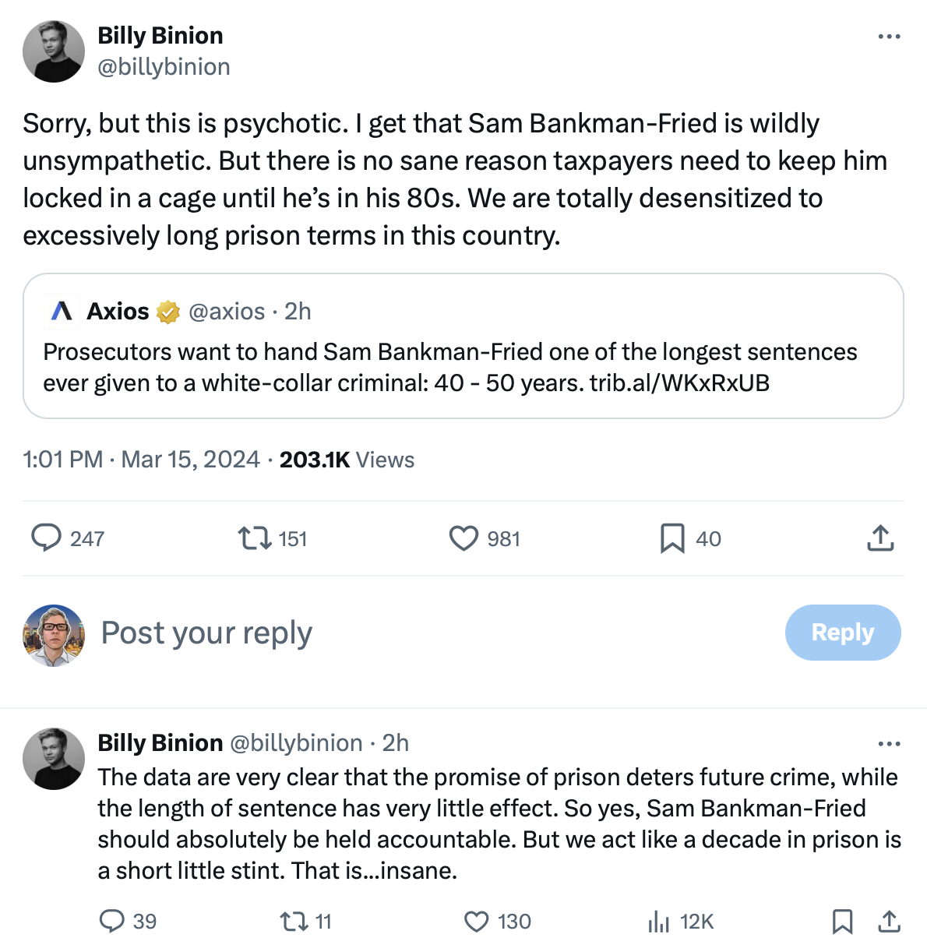This screenshot has height=952, width=927.
Task: Open Billy Binion's profile picture at top
Action: point(54,51)
